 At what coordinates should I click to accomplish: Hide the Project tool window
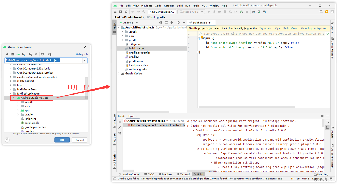coord(184,23)
